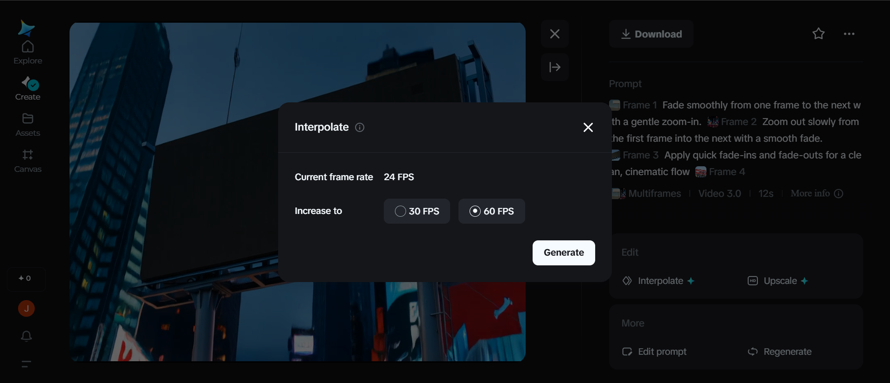
Task: Click the Frame 3 thumbnail in prompt
Action: point(615,155)
